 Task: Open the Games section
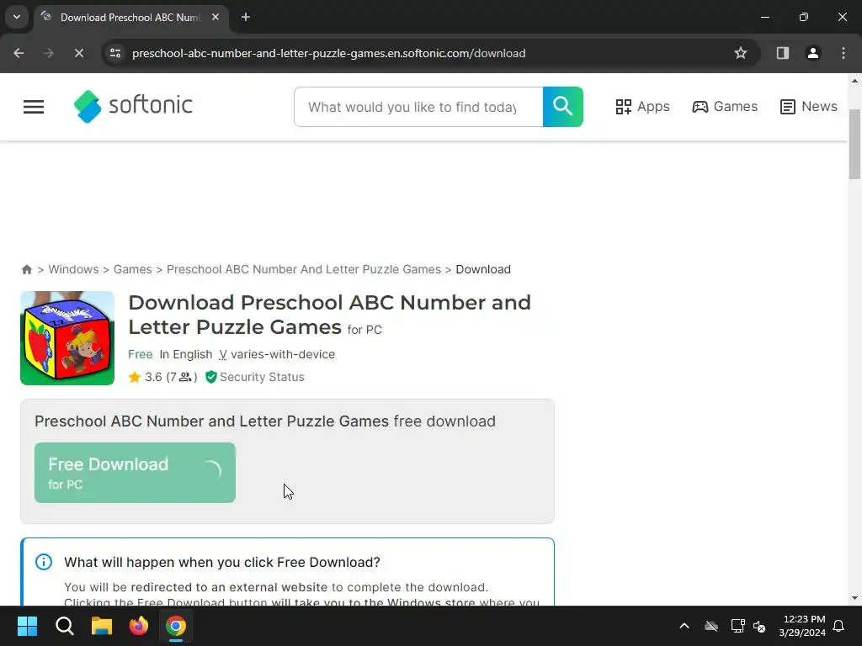(x=725, y=107)
